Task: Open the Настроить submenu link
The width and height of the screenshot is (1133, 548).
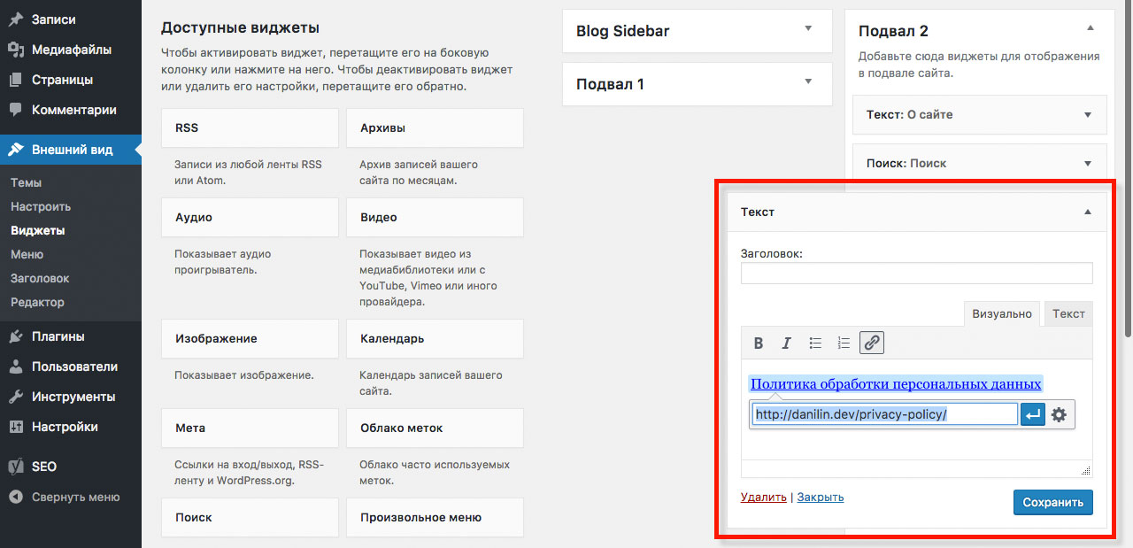Action: coord(41,206)
